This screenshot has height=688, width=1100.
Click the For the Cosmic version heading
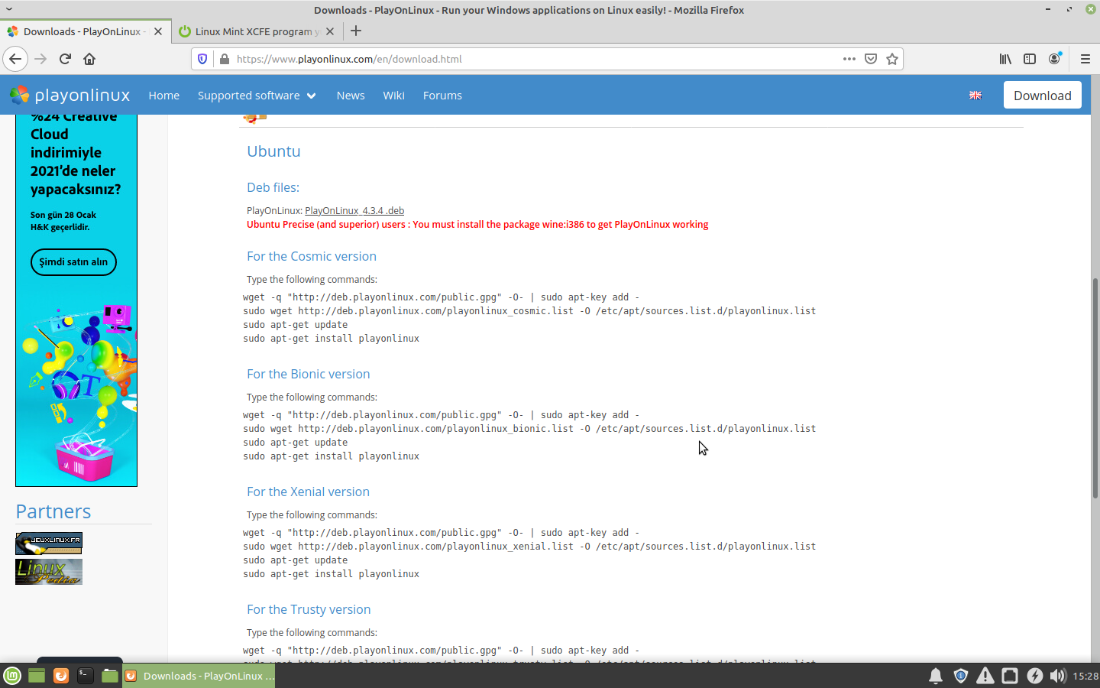point(312,256)
